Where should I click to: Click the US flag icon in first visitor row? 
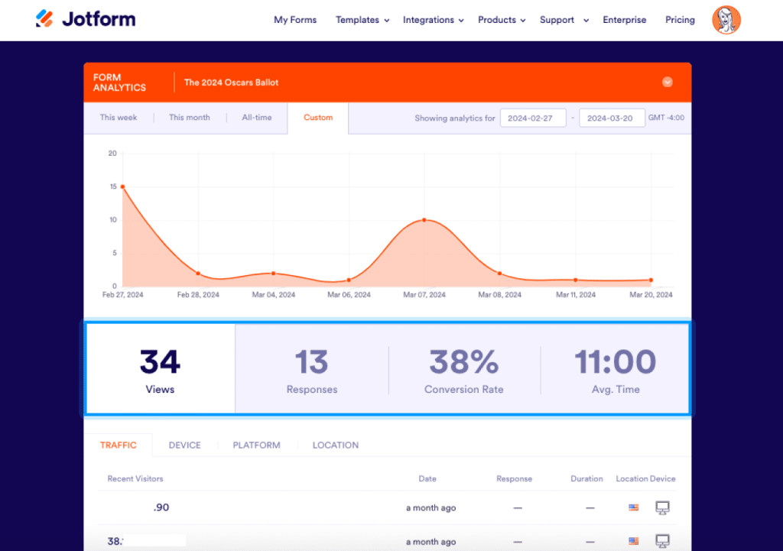pos(633,507)
